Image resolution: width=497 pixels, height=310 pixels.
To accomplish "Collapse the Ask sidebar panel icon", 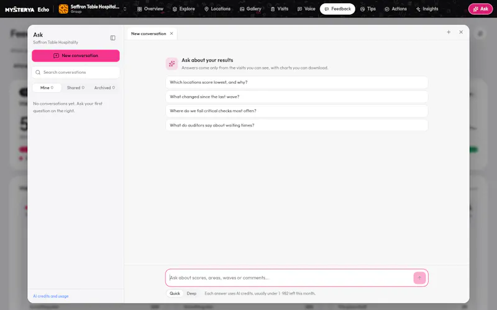I will pos(113,38).
